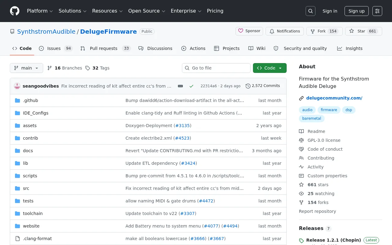Open the Discussions tab
Image resolution: width=392 pixels, height=245 pixels.
[x=155, y=48]
